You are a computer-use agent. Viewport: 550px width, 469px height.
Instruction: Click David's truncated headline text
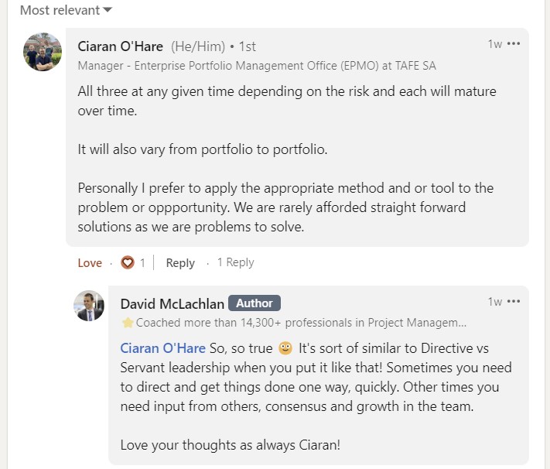coord(301,323)
